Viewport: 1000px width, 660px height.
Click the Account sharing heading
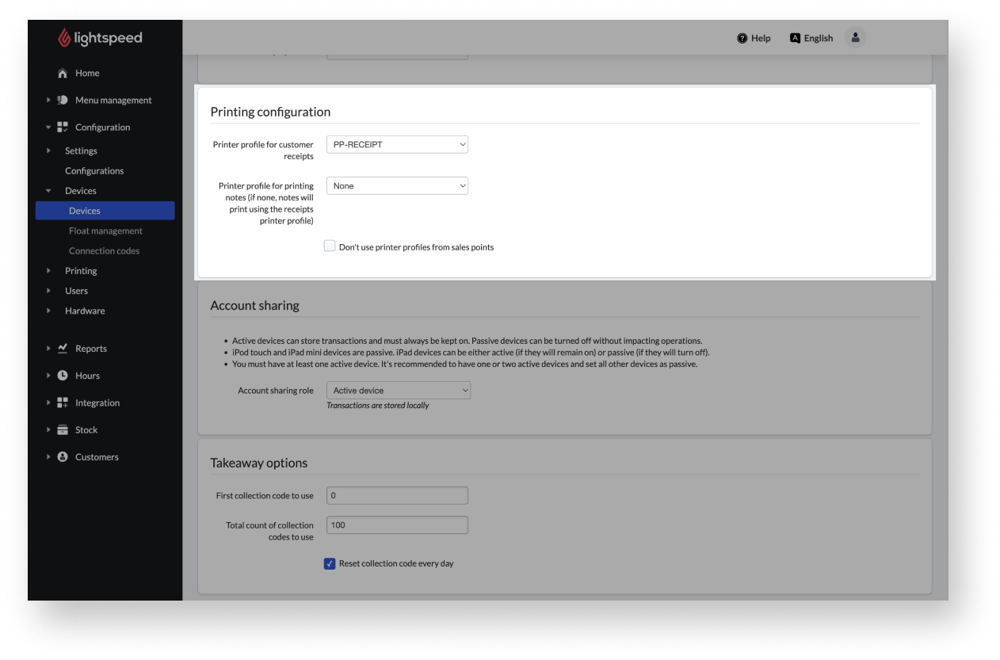coord(254,305)
